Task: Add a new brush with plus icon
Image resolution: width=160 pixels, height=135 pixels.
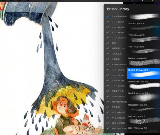Action: coord(158,9)
